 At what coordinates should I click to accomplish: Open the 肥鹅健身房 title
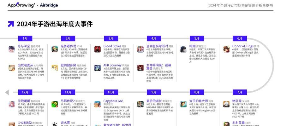tap(68, 65)
